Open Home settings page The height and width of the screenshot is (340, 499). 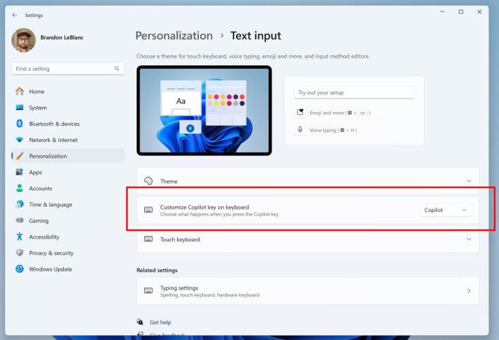coord(37,92)
